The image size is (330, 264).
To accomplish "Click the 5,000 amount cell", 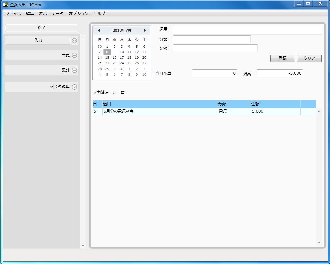I will [276, 111].
